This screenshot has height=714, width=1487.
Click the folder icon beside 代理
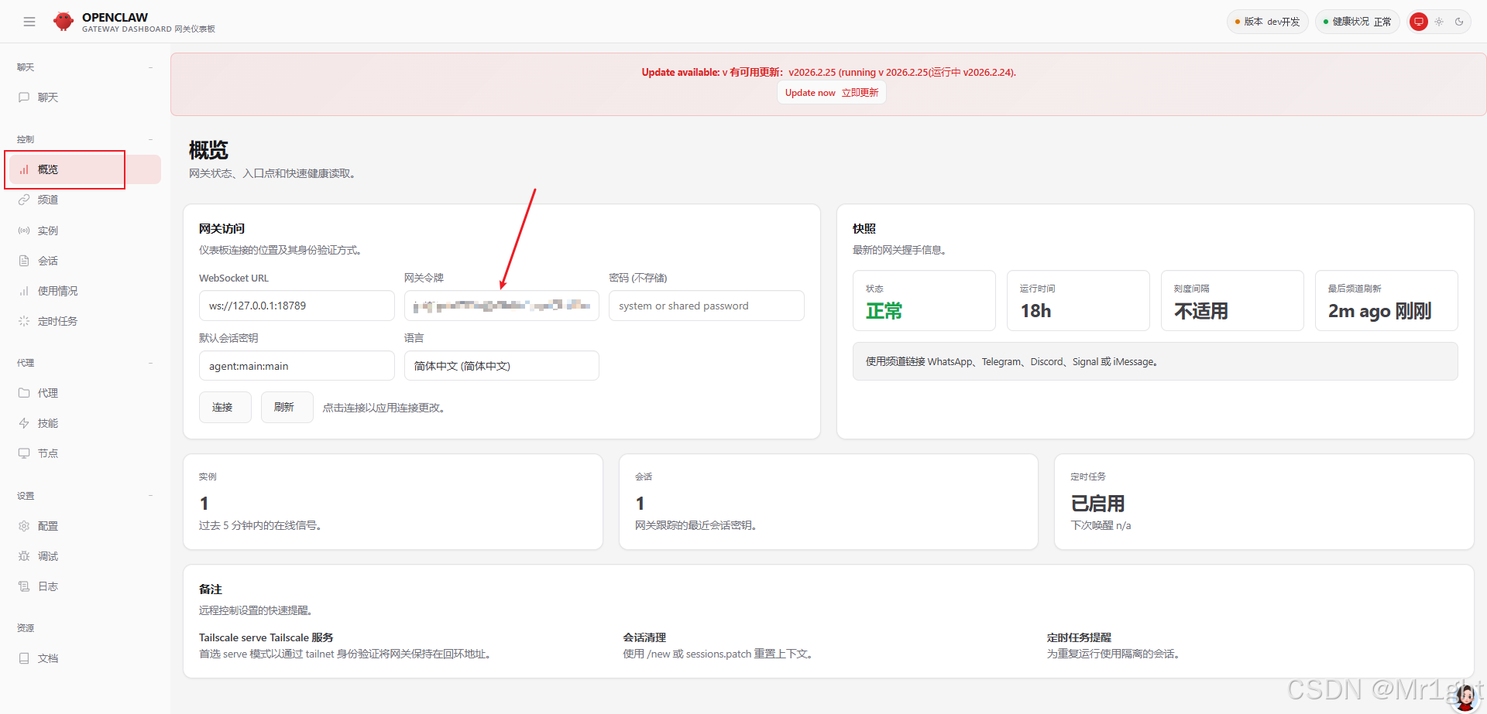point(24,393)
